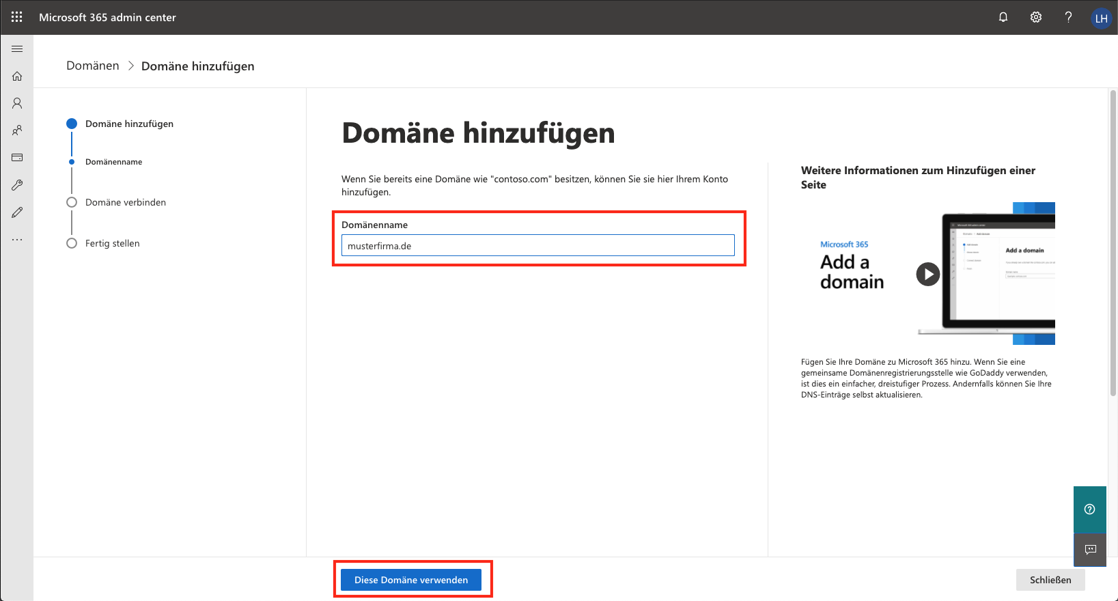This screenshot has width=1118, height=601.
Task: Go to Home in left sidebar
Action: (x=17, y=76)
